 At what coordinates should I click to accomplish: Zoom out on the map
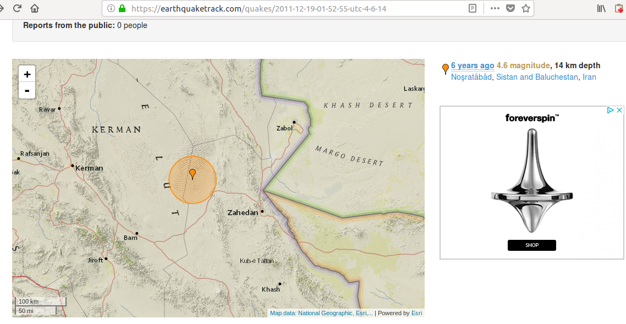pos(27,91)
